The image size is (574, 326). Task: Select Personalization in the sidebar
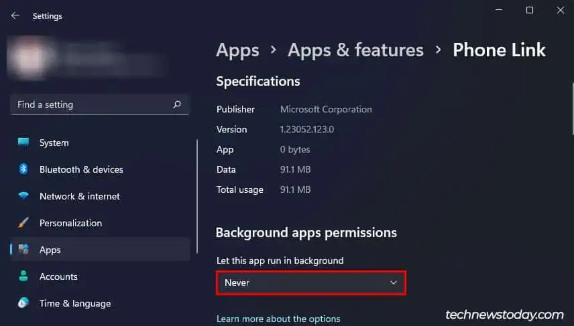(x=101, y=223)
